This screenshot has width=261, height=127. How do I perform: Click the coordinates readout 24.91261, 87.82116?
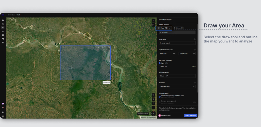pos(143,114)
